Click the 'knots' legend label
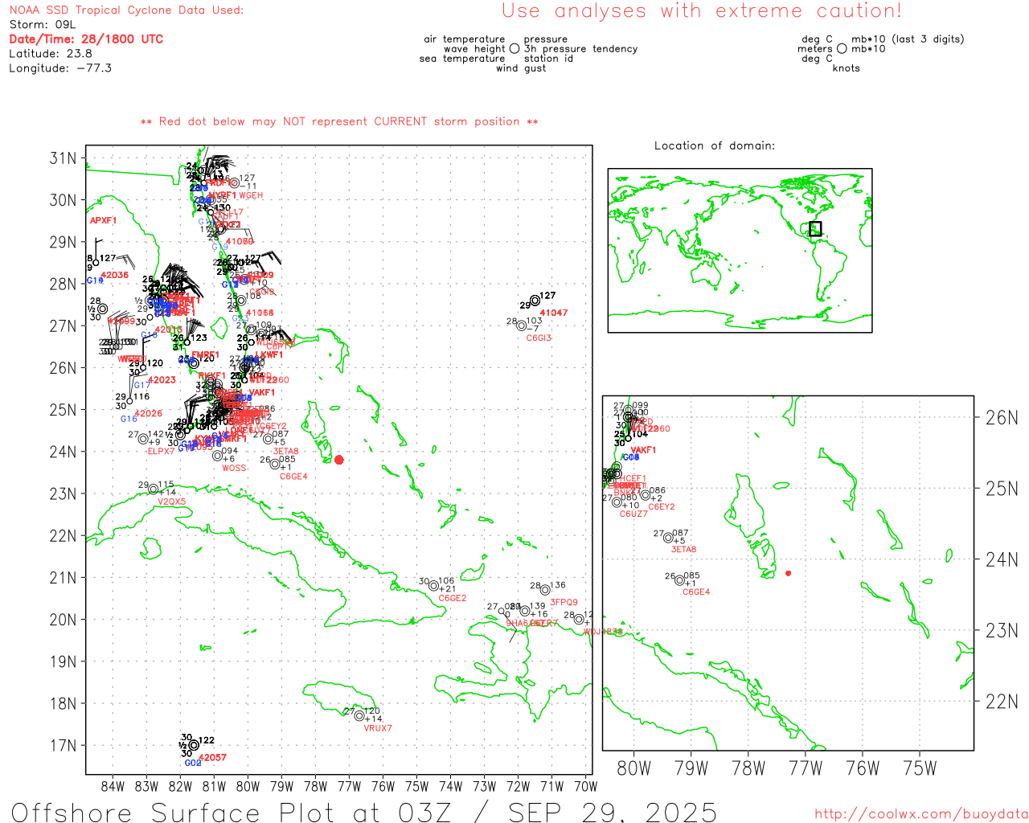The image size is (1029, 823). point(847,68)
